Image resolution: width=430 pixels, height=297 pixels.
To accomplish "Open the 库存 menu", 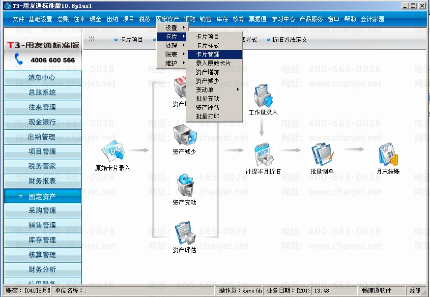I will coord(222,19).
